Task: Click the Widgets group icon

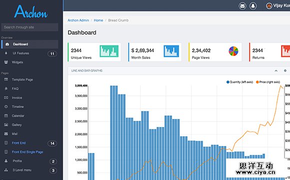Action: [x=6, y=62]
